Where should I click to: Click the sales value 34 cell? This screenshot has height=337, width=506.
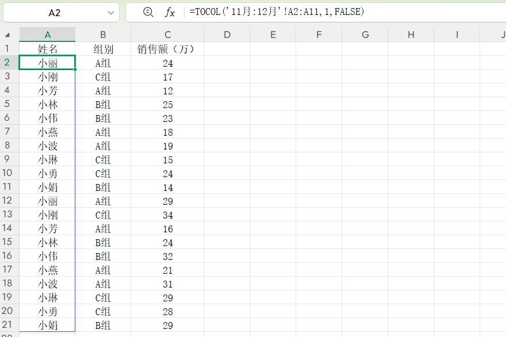167,215
